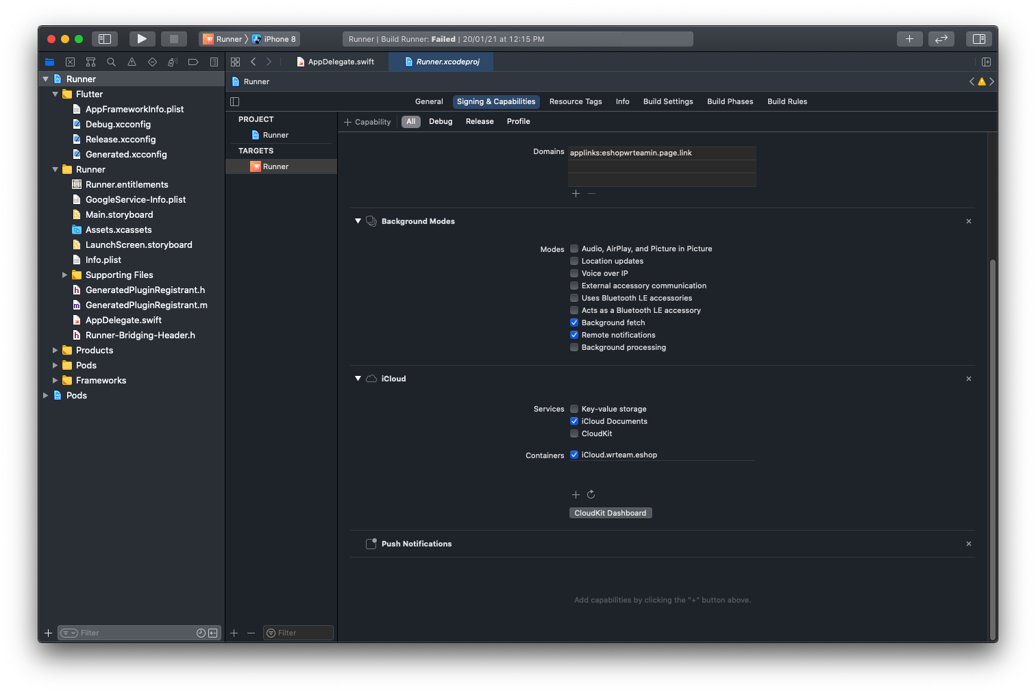Open the source control navigator icon
The height and width of the screenshot is (693, 1036).
point(70,62)
